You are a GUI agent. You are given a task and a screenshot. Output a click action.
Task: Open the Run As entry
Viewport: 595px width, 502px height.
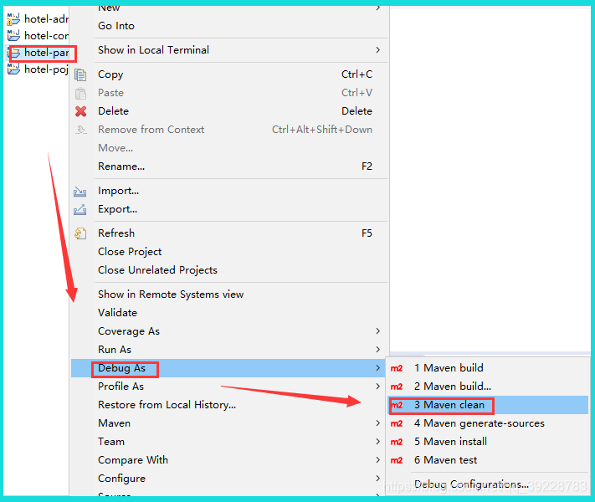pos(115,350)
